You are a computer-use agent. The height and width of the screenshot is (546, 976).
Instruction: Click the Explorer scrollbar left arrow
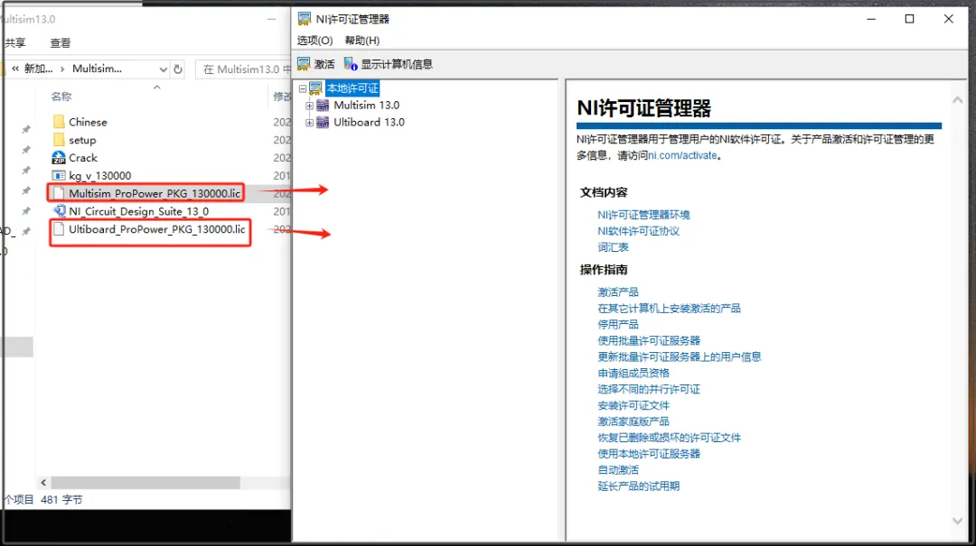click(43, 482)
